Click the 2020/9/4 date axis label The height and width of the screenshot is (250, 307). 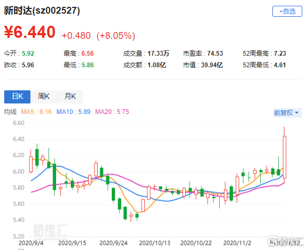point(31,243)
